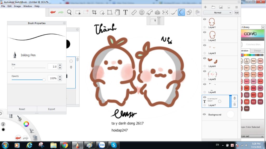Image resolution: width=266 pixels, height=149 pixels.
Task: Open Zalo from the taskbar
Action: click(x=102, y=145)
